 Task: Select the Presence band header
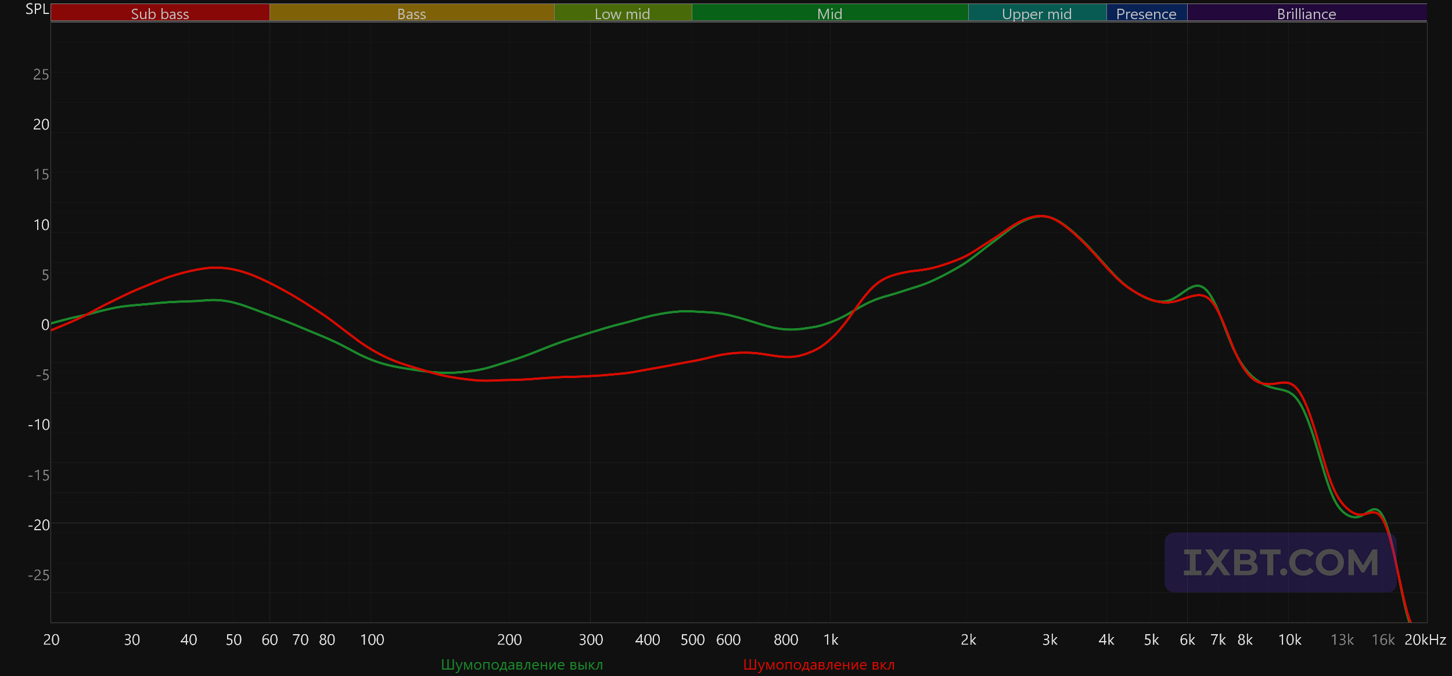pyautogui.click(x=1146, y=13)
